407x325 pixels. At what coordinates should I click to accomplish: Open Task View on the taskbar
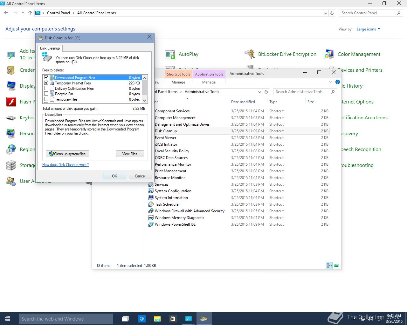point(125,319)
